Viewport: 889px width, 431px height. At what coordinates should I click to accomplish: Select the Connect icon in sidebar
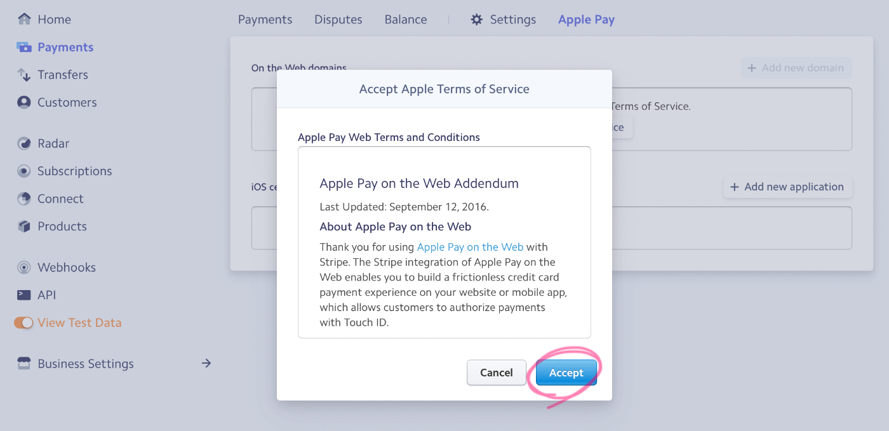pos(24,199)
